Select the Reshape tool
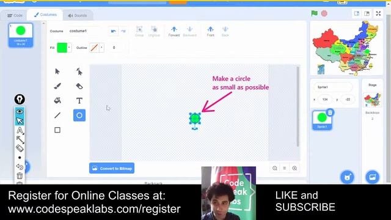This screenshot has width=391, height=220. (x=79, y=71)
